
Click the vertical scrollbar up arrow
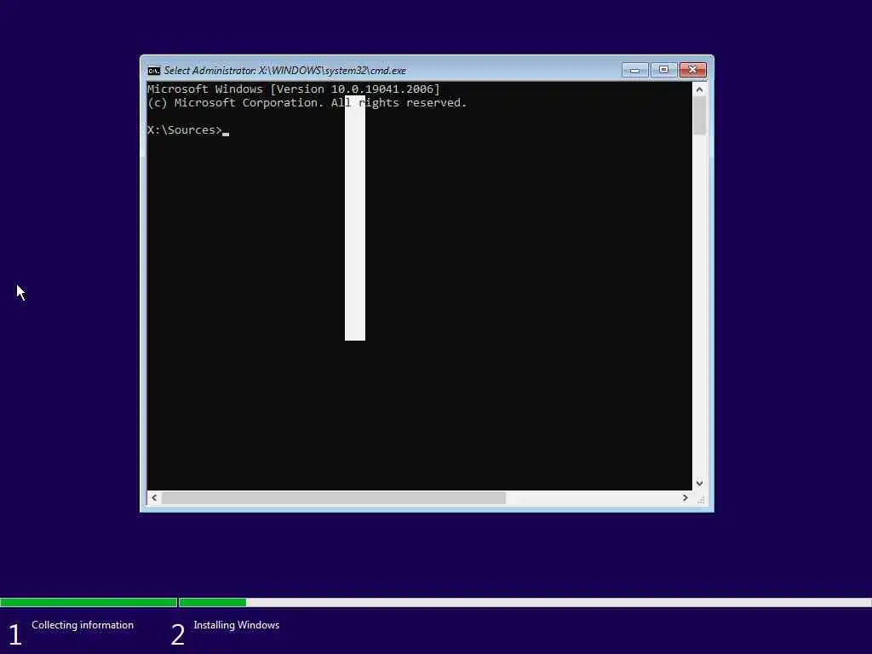click(x=700, y=89)
